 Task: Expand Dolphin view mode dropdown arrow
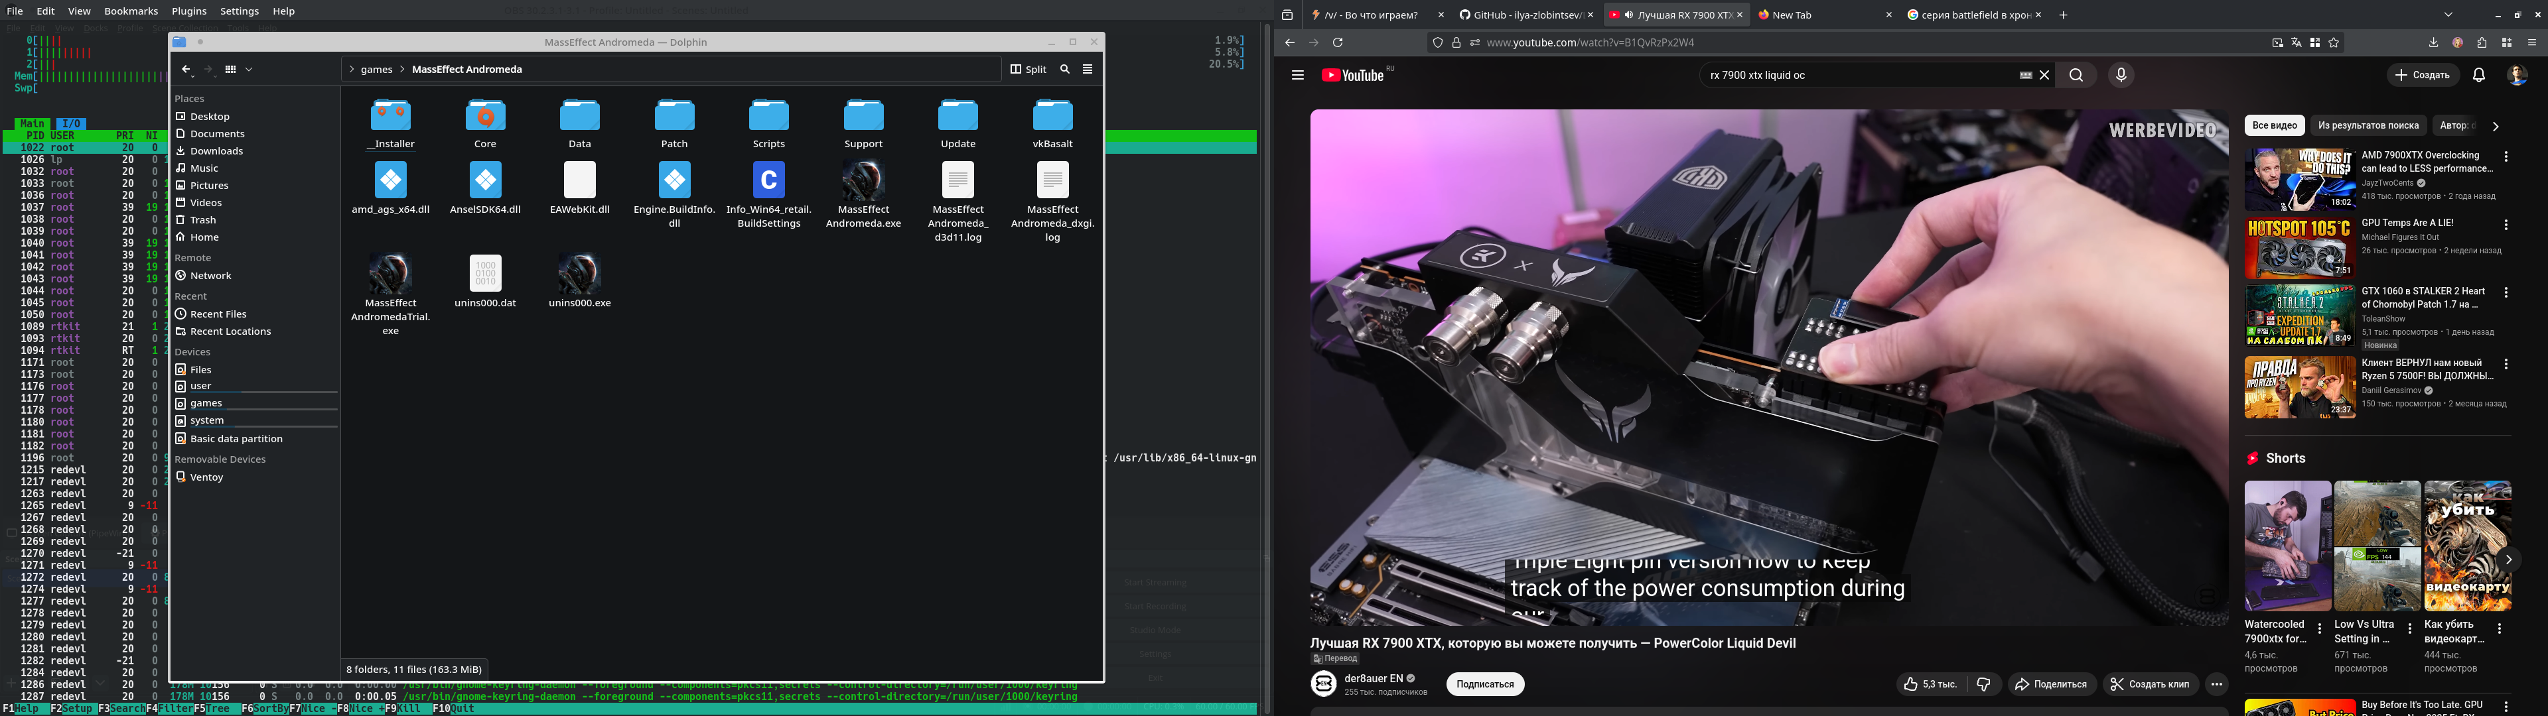pos(249,69)
